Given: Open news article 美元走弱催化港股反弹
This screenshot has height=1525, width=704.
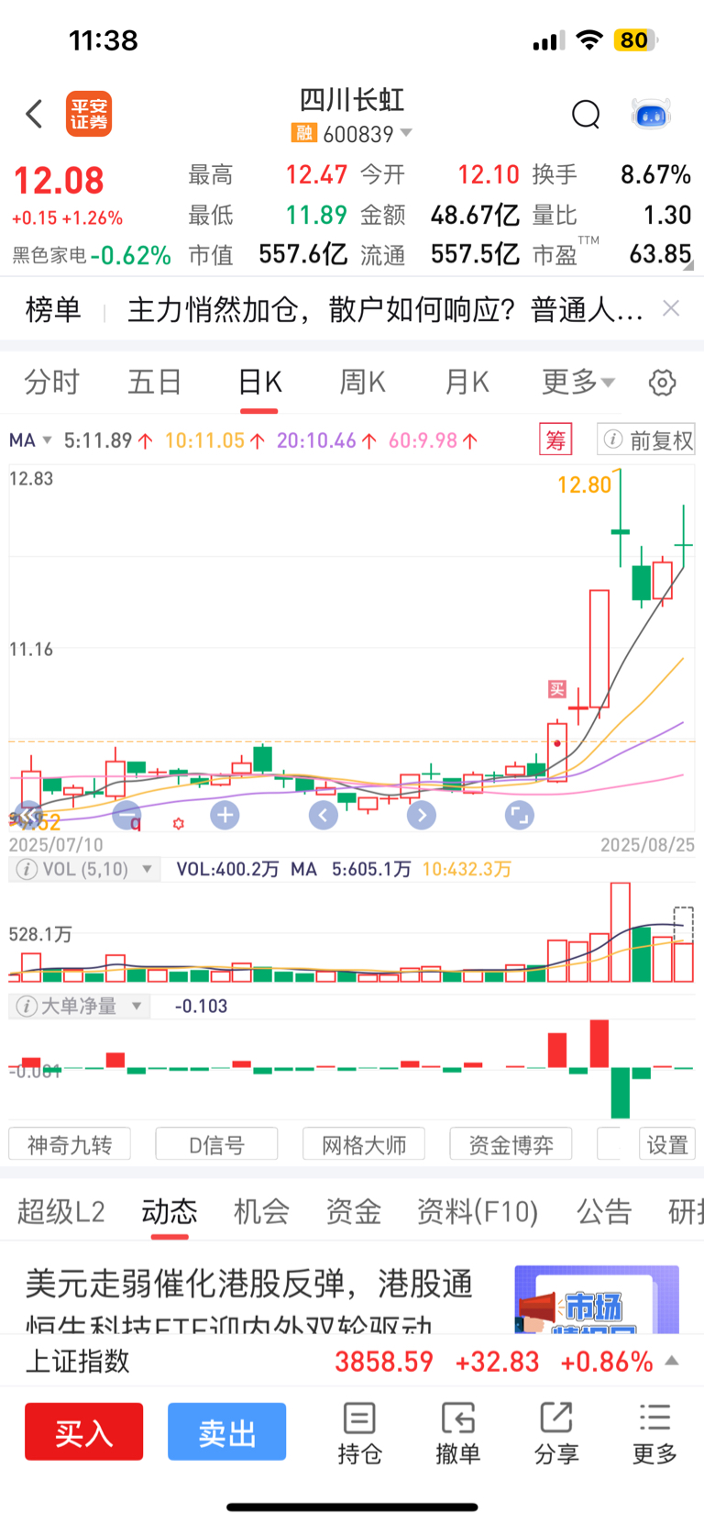Looking at the screenshot, I should pos(249,1303).
